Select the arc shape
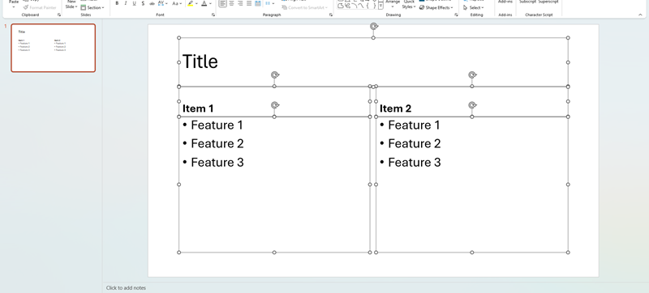649x293 pixels. [x=355, y=6]
